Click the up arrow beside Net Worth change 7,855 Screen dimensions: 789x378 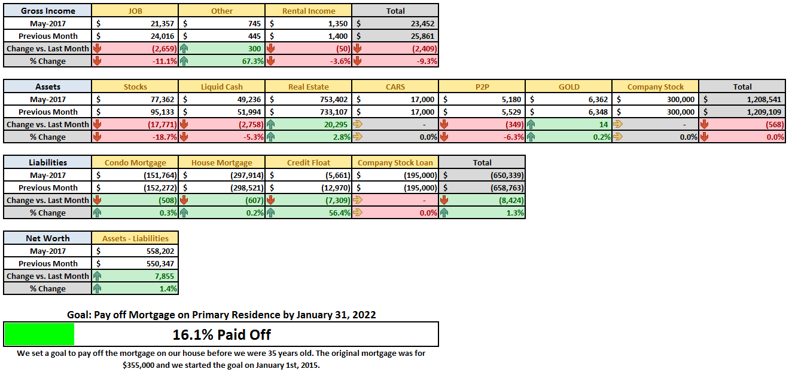click(x=98, y=276)
